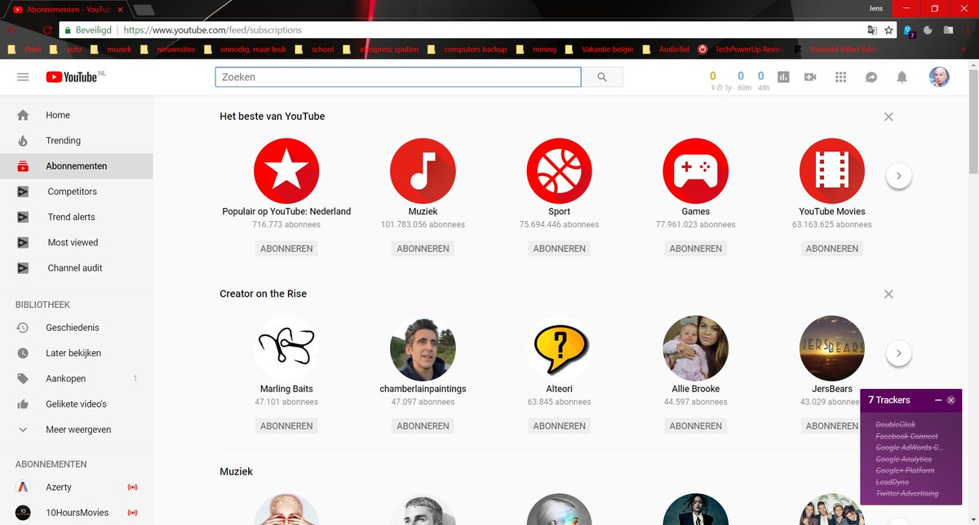Open Trending in sidebar
This screenshot has height=525, width=979.
[x=76, y=140]
